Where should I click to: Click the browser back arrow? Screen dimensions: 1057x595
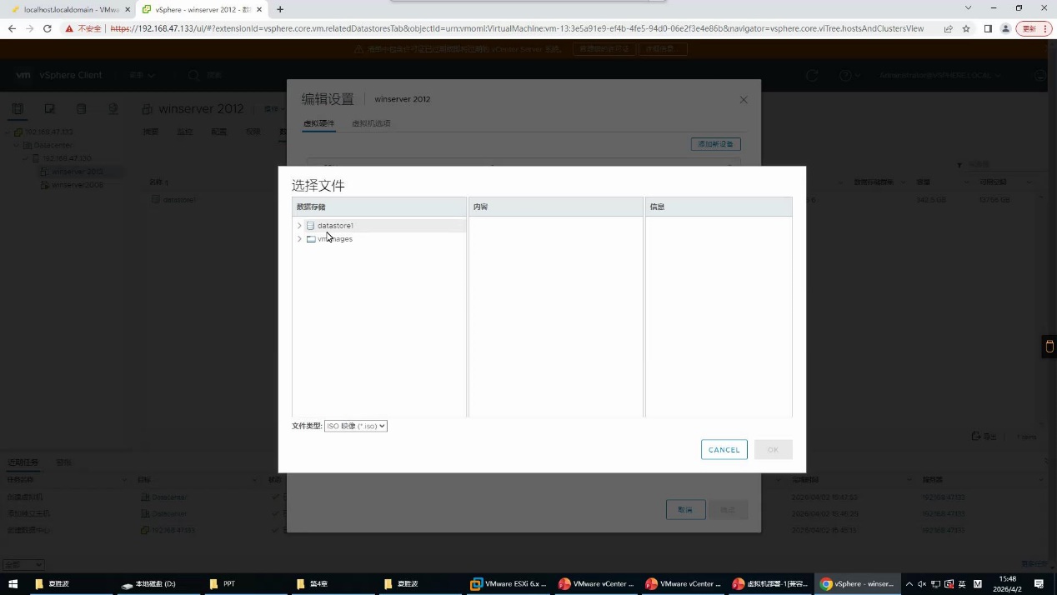(x=12, y=28)
